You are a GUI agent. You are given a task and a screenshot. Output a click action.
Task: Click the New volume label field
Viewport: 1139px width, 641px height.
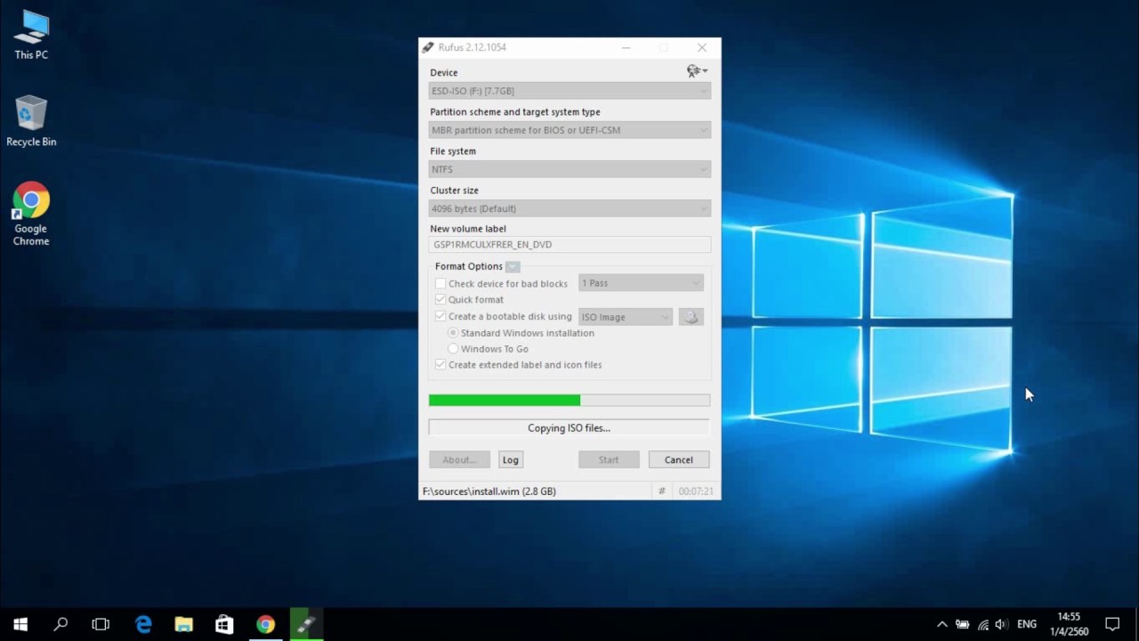(x=569, y=245)
